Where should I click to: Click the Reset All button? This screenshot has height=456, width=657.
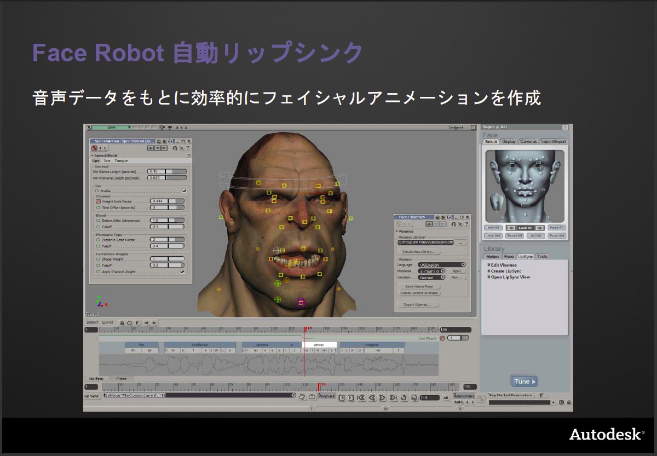(515, 235)
